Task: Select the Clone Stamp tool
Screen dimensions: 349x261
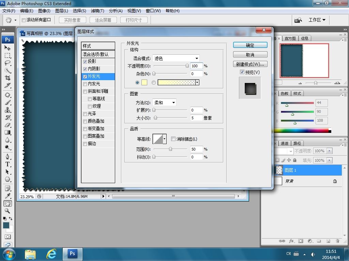Action: click(7, 110)
